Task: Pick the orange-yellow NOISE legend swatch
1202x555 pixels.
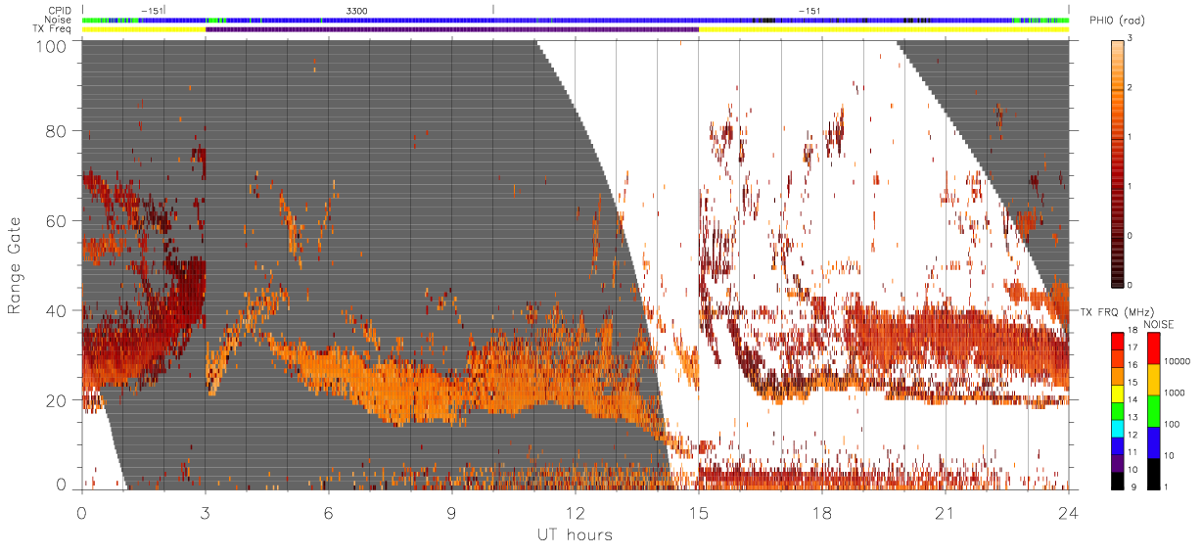Action: [1152, 380]
